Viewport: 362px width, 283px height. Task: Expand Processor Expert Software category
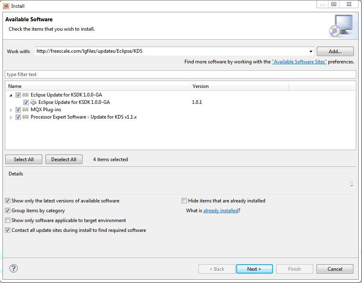[11, 117]
